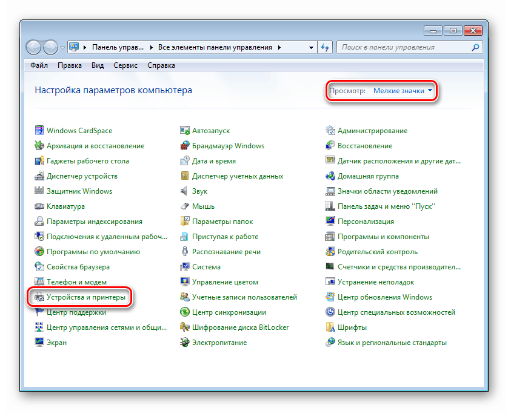The height and width of the screenshot is (411, 508).
Task: Open the Электропитание applet
Action: click(x=220, y=342)
